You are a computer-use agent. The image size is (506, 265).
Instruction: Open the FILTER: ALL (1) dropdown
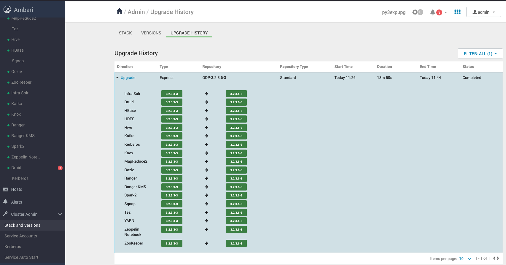480,54
